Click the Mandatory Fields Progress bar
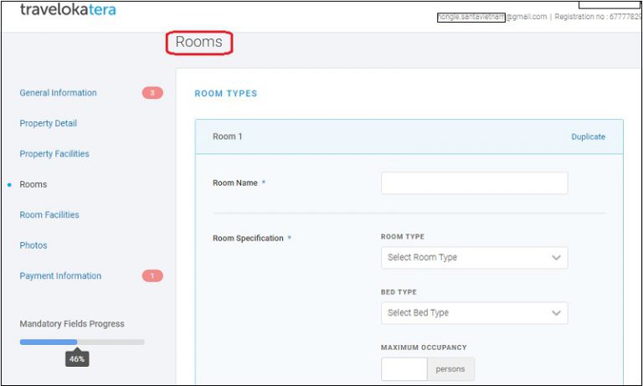 point(82,342)
